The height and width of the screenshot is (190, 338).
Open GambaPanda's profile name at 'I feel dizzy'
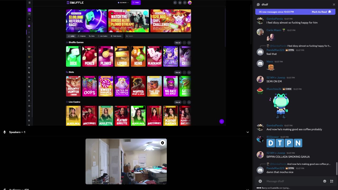pos(275,19)
